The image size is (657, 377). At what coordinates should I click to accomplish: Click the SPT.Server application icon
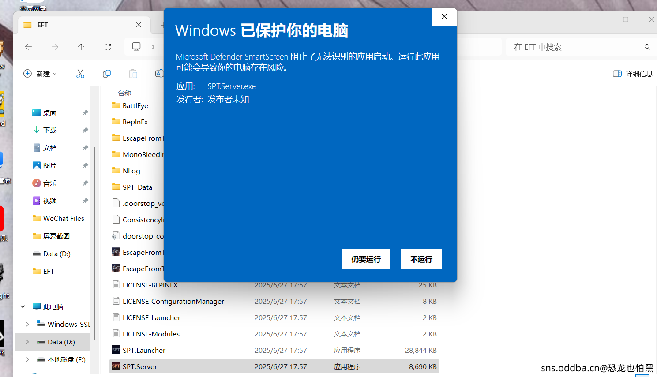click(x=116, y=366)
